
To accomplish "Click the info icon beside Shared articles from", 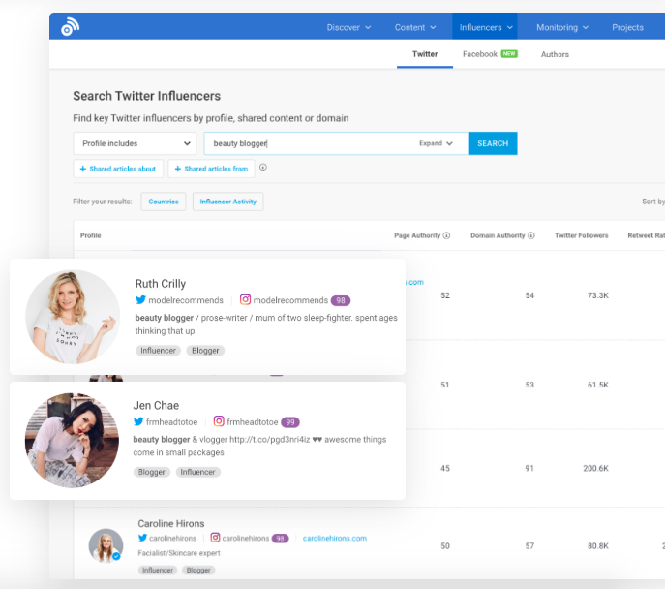I will (x=263, y=168).
